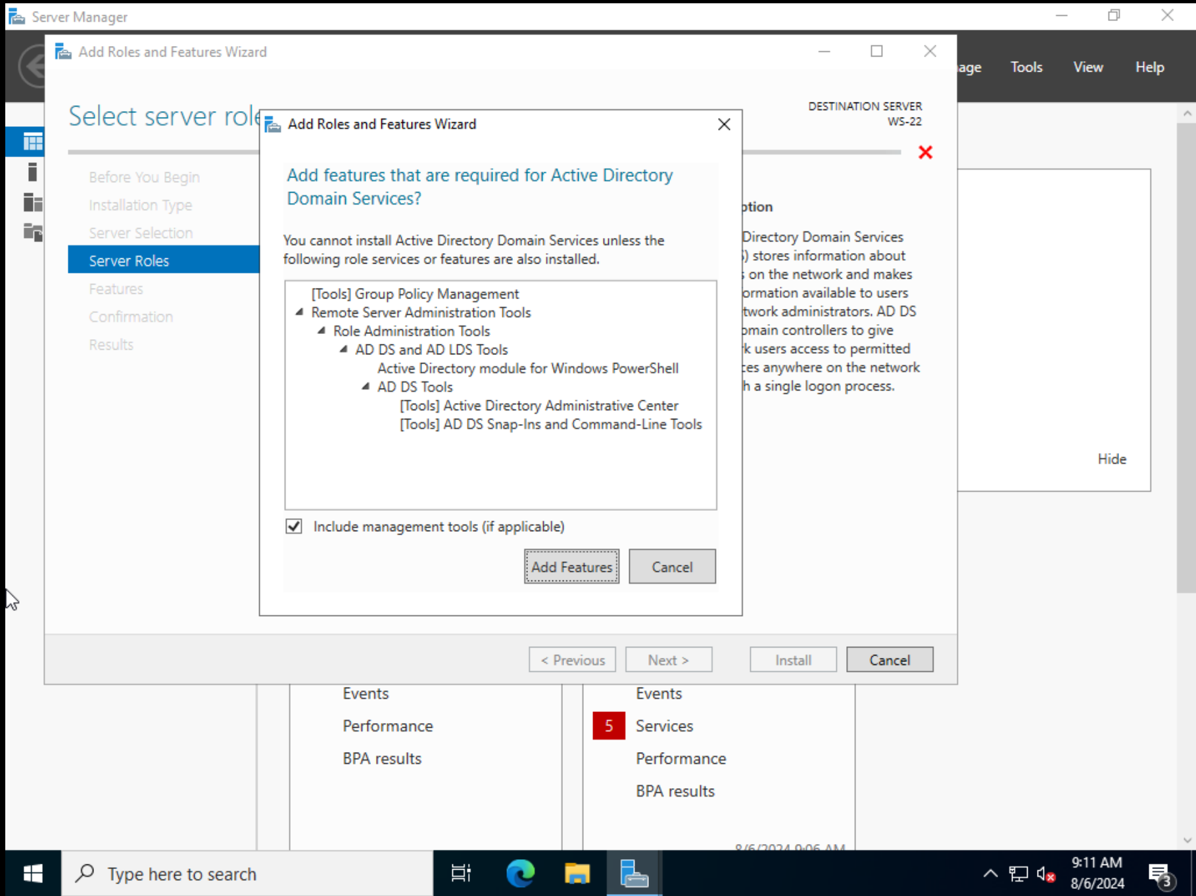Select Confirmation wizard step

[131, 317]
